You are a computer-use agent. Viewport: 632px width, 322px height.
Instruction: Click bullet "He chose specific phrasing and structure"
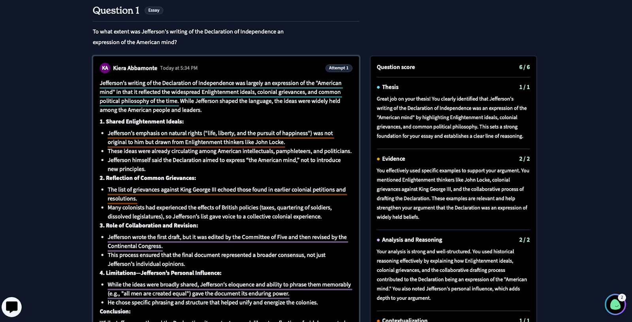(x=213, y=303)
